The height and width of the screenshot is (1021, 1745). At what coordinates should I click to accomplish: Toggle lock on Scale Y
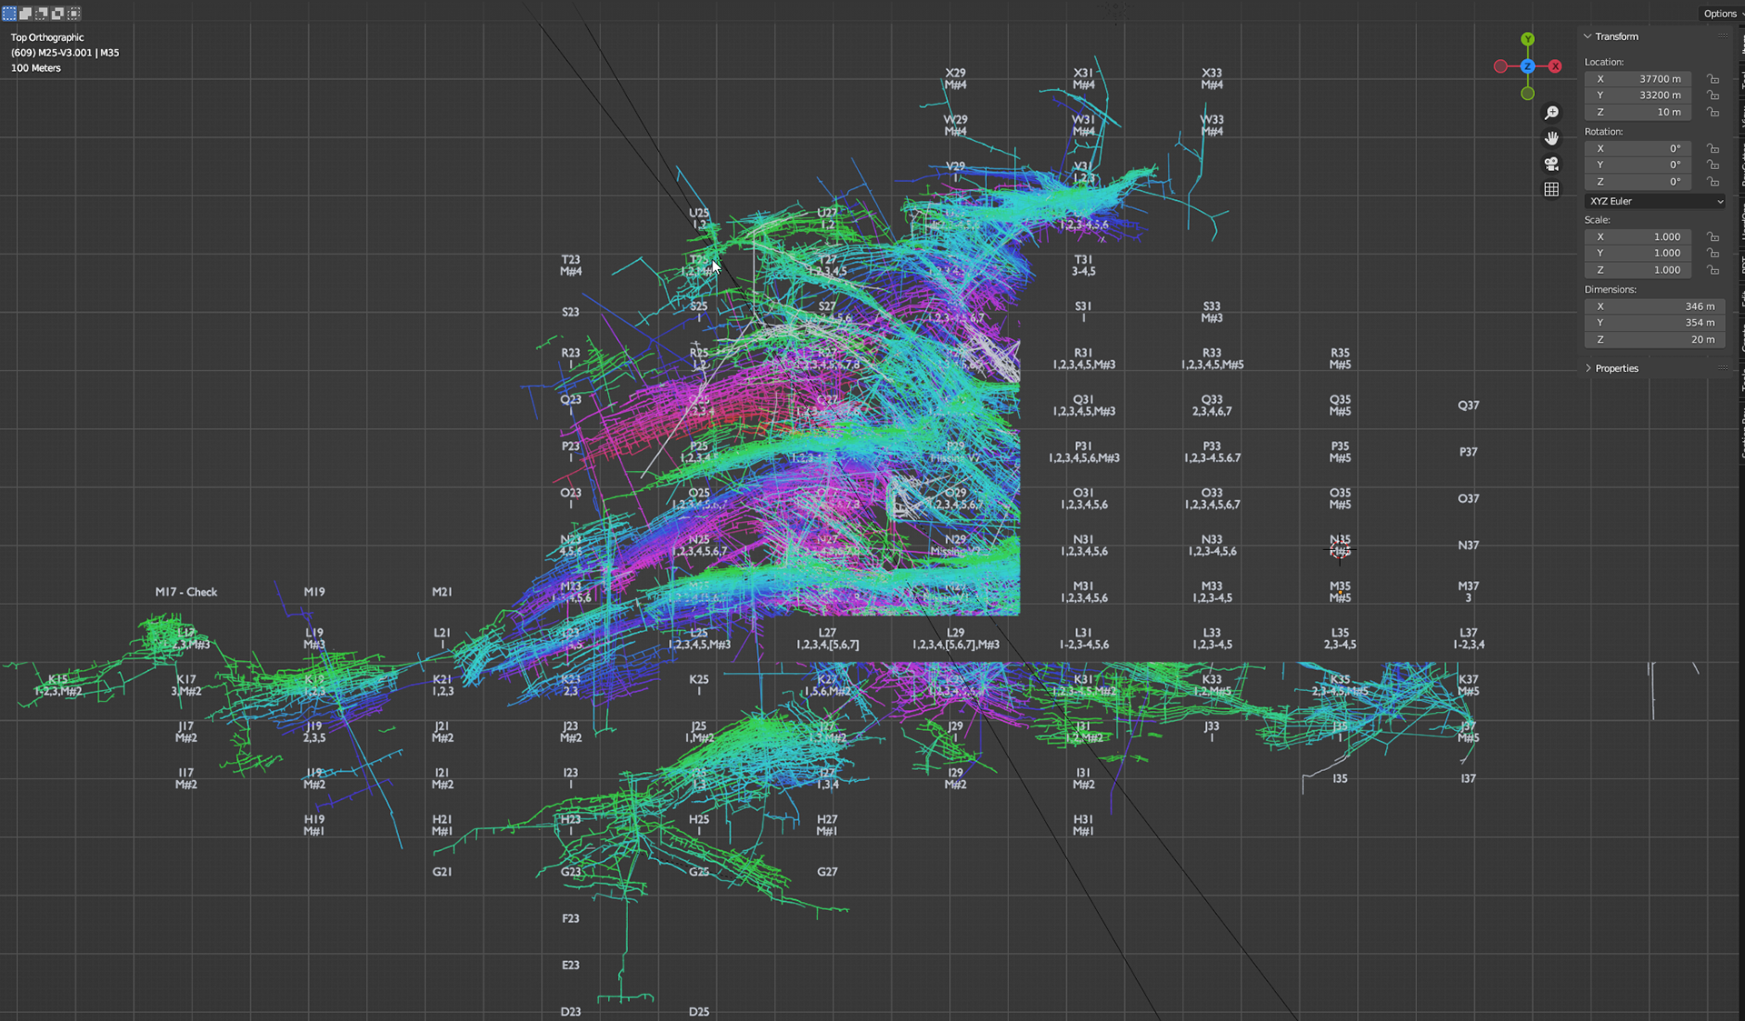[1712, 254]
